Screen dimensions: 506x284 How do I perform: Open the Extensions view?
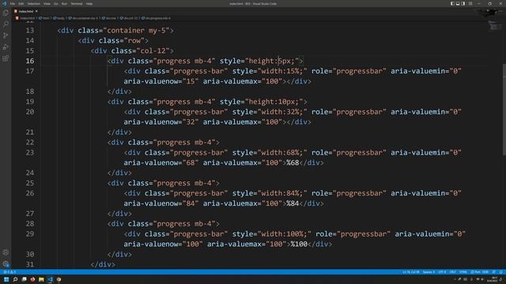[6, 58]
